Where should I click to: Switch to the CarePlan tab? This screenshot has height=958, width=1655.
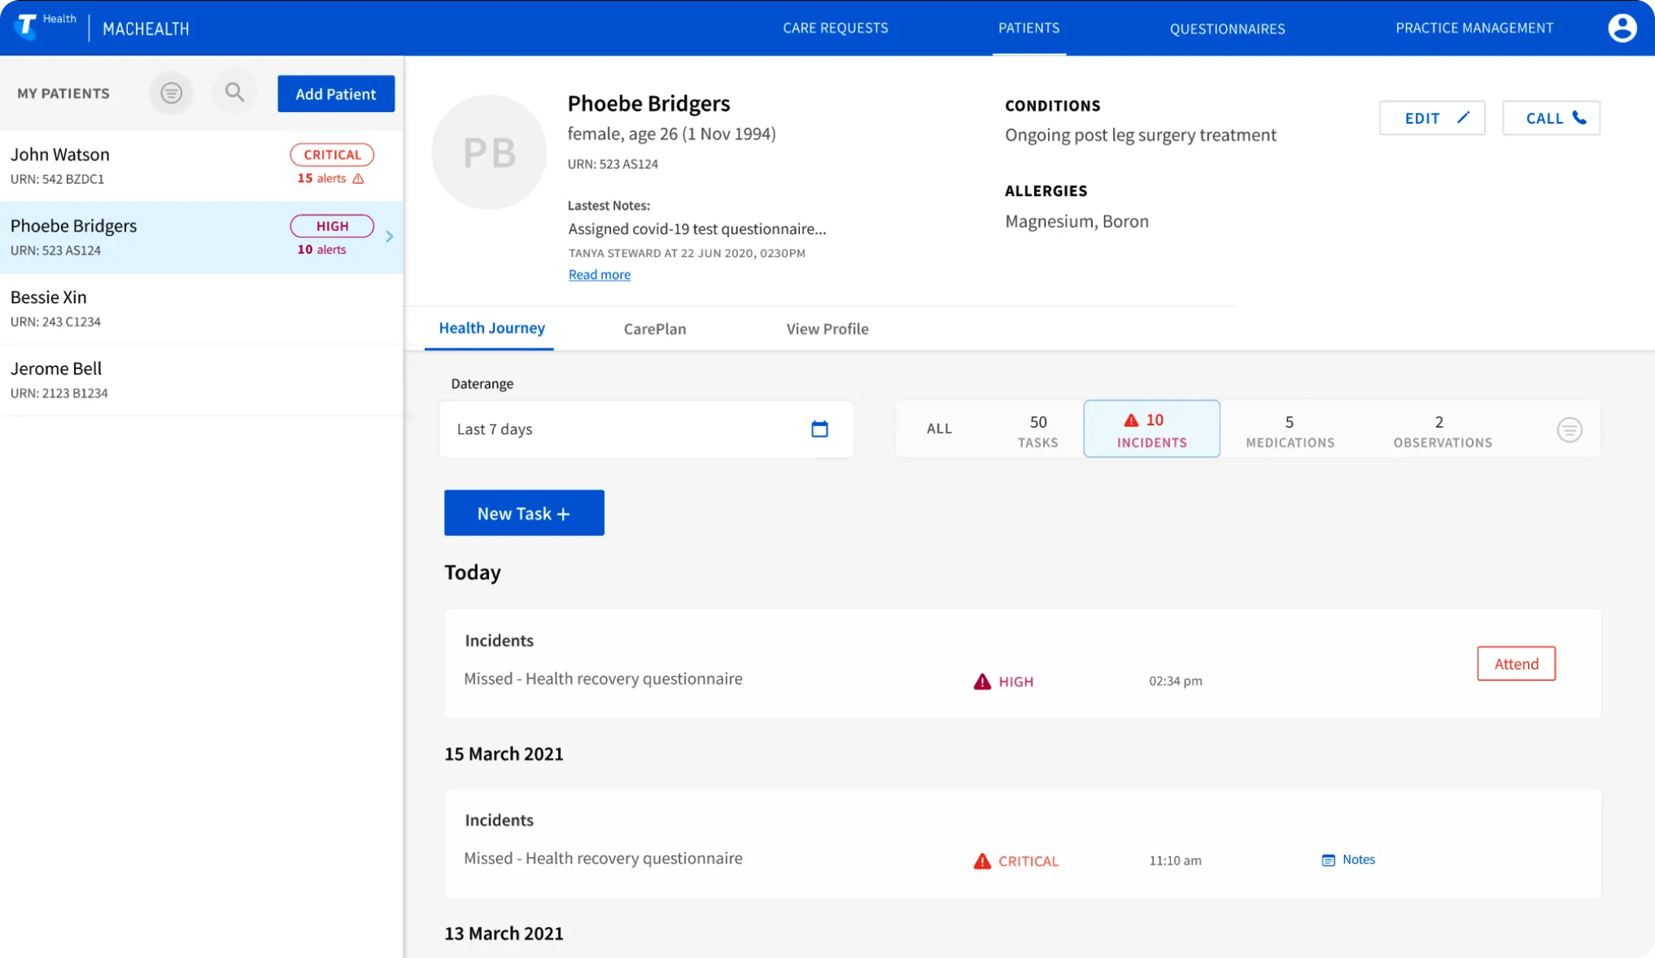coord(655,329)
